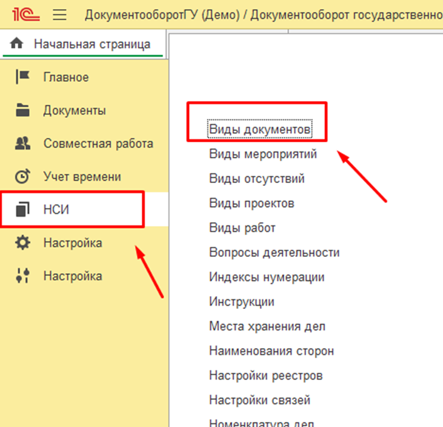Viewport: 443px width, 427px height.
Task: Click the flag icon next to Главное
Action: [22, 77]
